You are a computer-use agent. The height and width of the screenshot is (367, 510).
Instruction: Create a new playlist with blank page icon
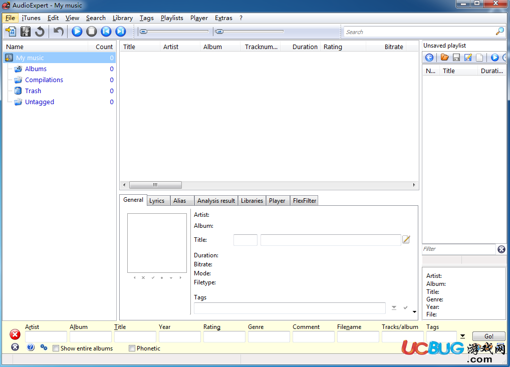[479, 58]
